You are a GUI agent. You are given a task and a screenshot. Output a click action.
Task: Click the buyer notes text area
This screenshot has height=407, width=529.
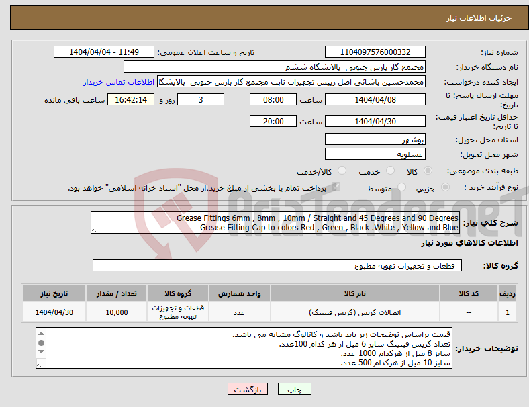[x=244, y=348]
